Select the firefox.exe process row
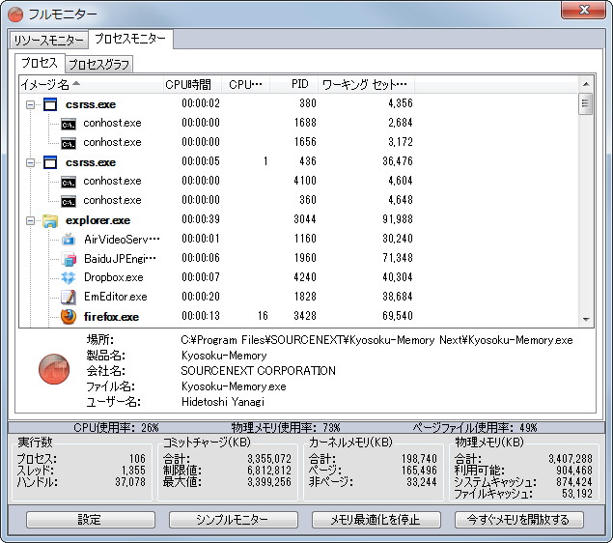Screen dimensions: 613x543 [298, 316]
